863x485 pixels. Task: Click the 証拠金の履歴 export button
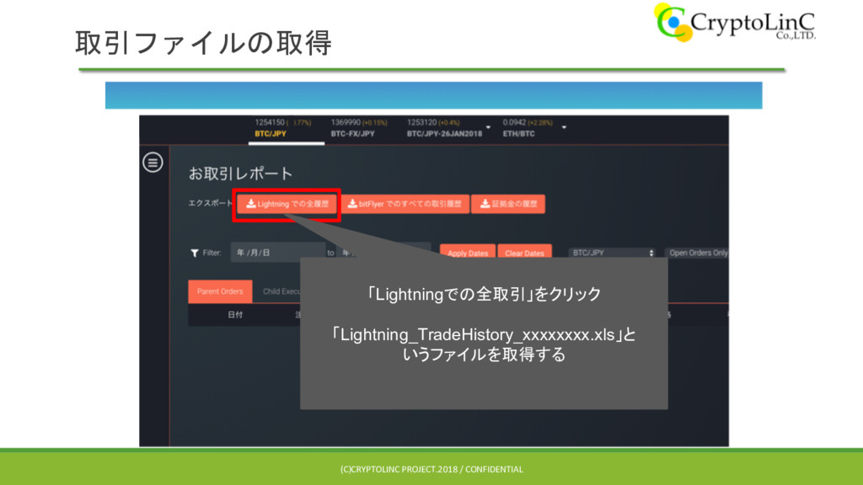click(508, 204)
